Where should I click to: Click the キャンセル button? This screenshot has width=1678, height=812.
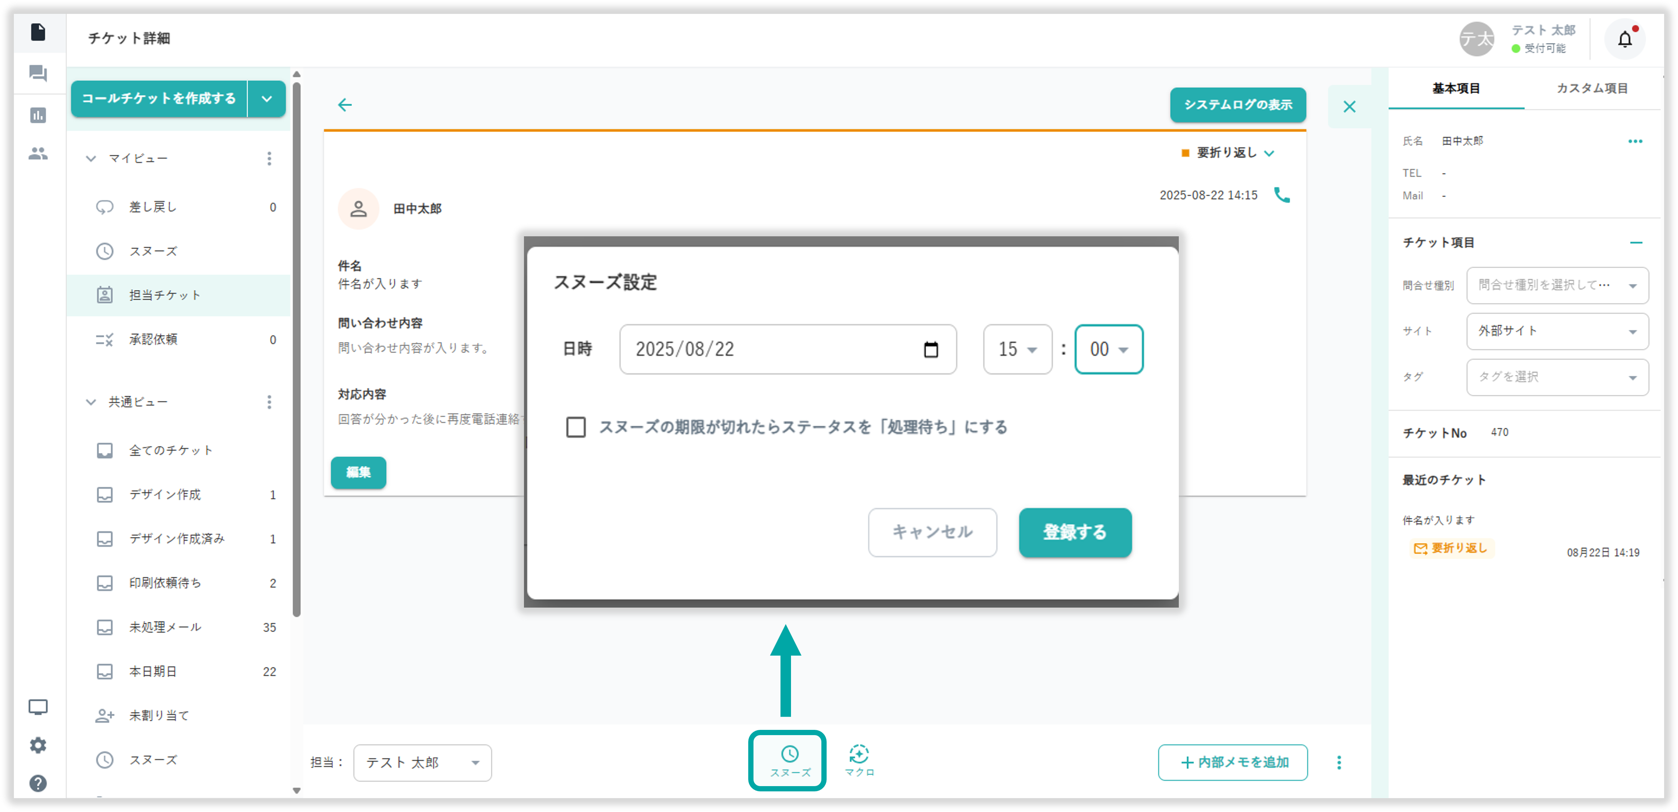[x=932, y=533]
